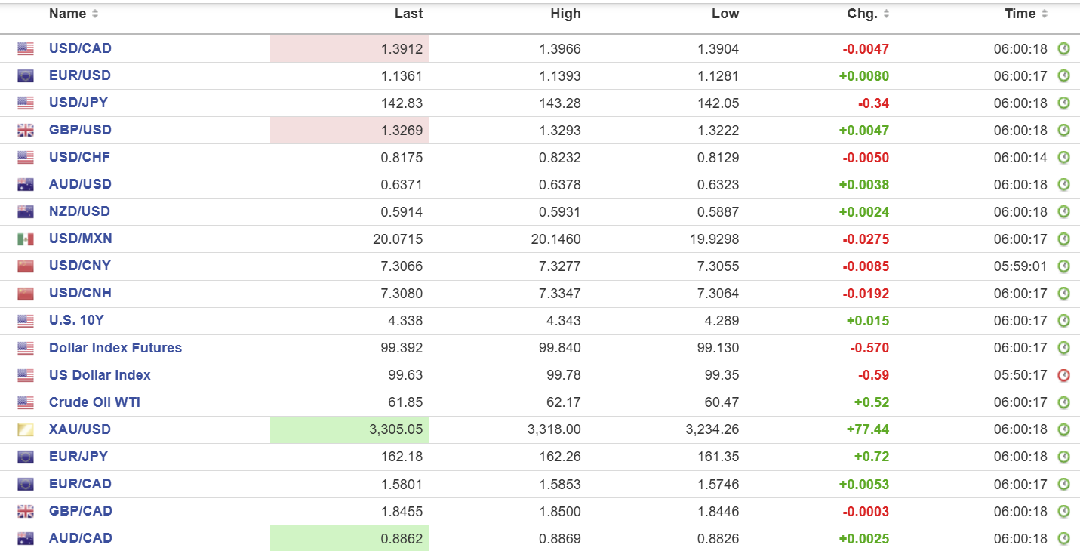Viewport: 1080px width, 551px height.
Task: Click the Last column header
Action: (x=408, y=14)
